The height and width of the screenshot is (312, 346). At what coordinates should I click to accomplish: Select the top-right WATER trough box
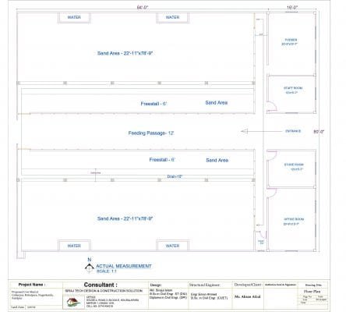[173, 17]
